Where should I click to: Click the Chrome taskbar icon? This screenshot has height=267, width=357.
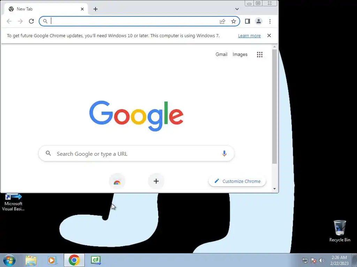74,260
